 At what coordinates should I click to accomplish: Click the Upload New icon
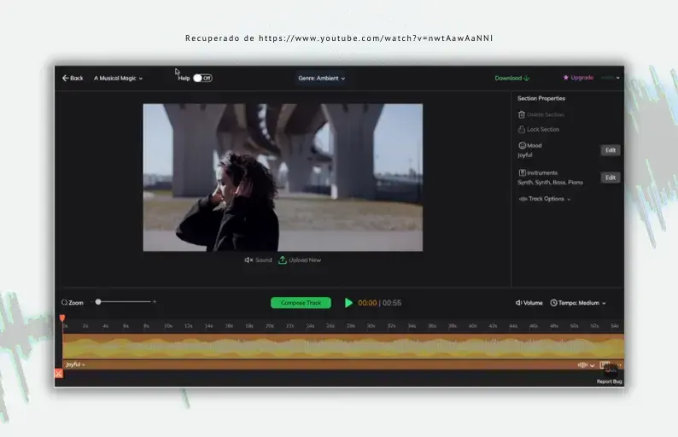(283, 259)
